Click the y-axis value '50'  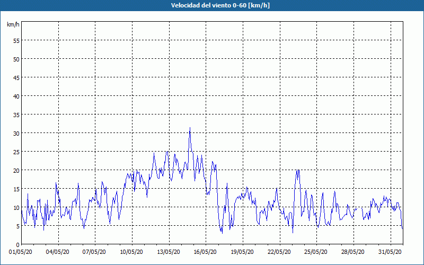(16, 59)
